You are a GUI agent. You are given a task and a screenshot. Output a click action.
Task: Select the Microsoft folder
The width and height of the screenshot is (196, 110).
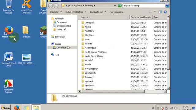pos(87,61)
